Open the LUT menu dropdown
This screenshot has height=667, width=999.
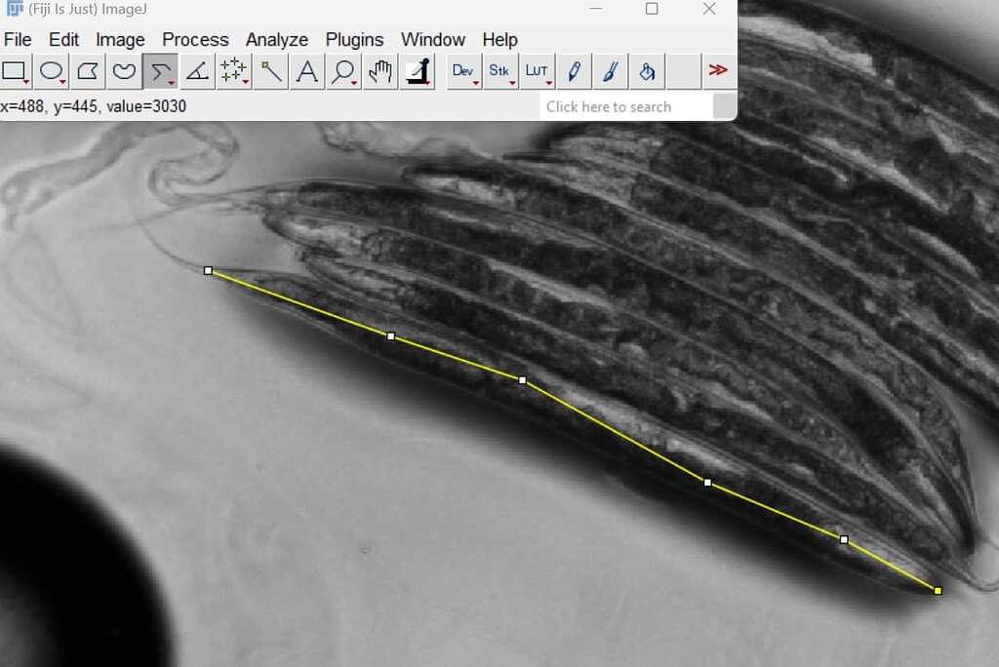pos(537,70)
